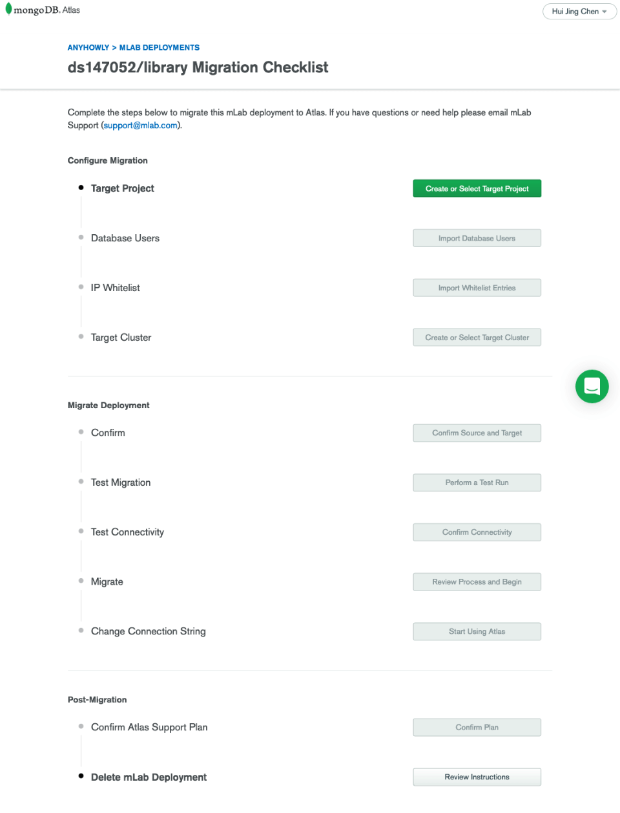620x813 pixels.
Task: Expand the Hui Jing Chen account dropdown
Action: point(579,12)
